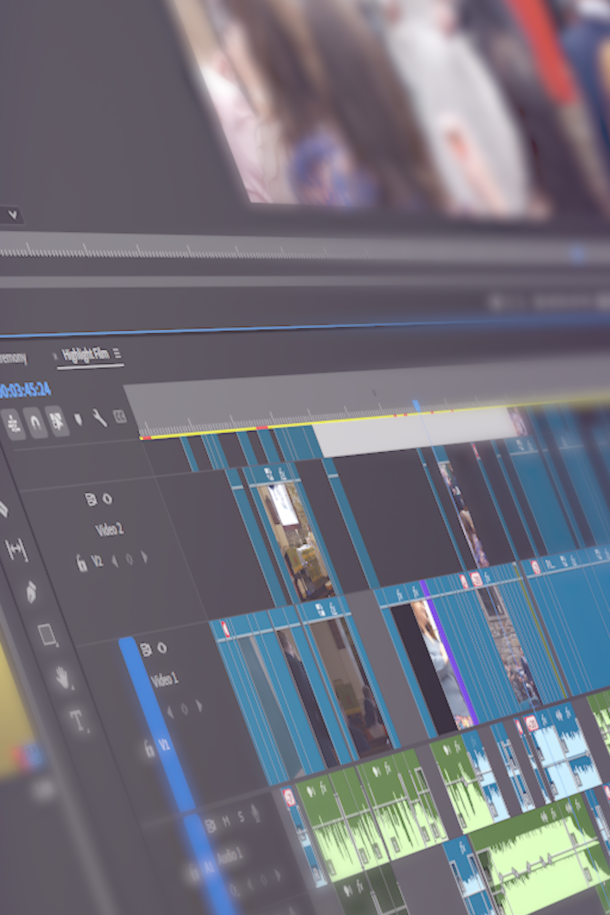Screen dimensions: 610x915
Task: Rename the Audio 1 track label
Action: coord(231,857)
